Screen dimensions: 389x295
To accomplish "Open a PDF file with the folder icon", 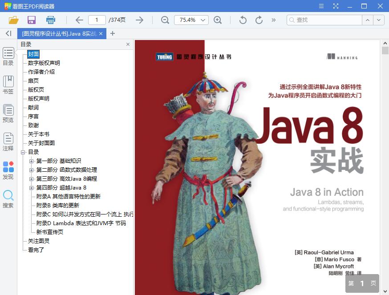I will 14,20.
